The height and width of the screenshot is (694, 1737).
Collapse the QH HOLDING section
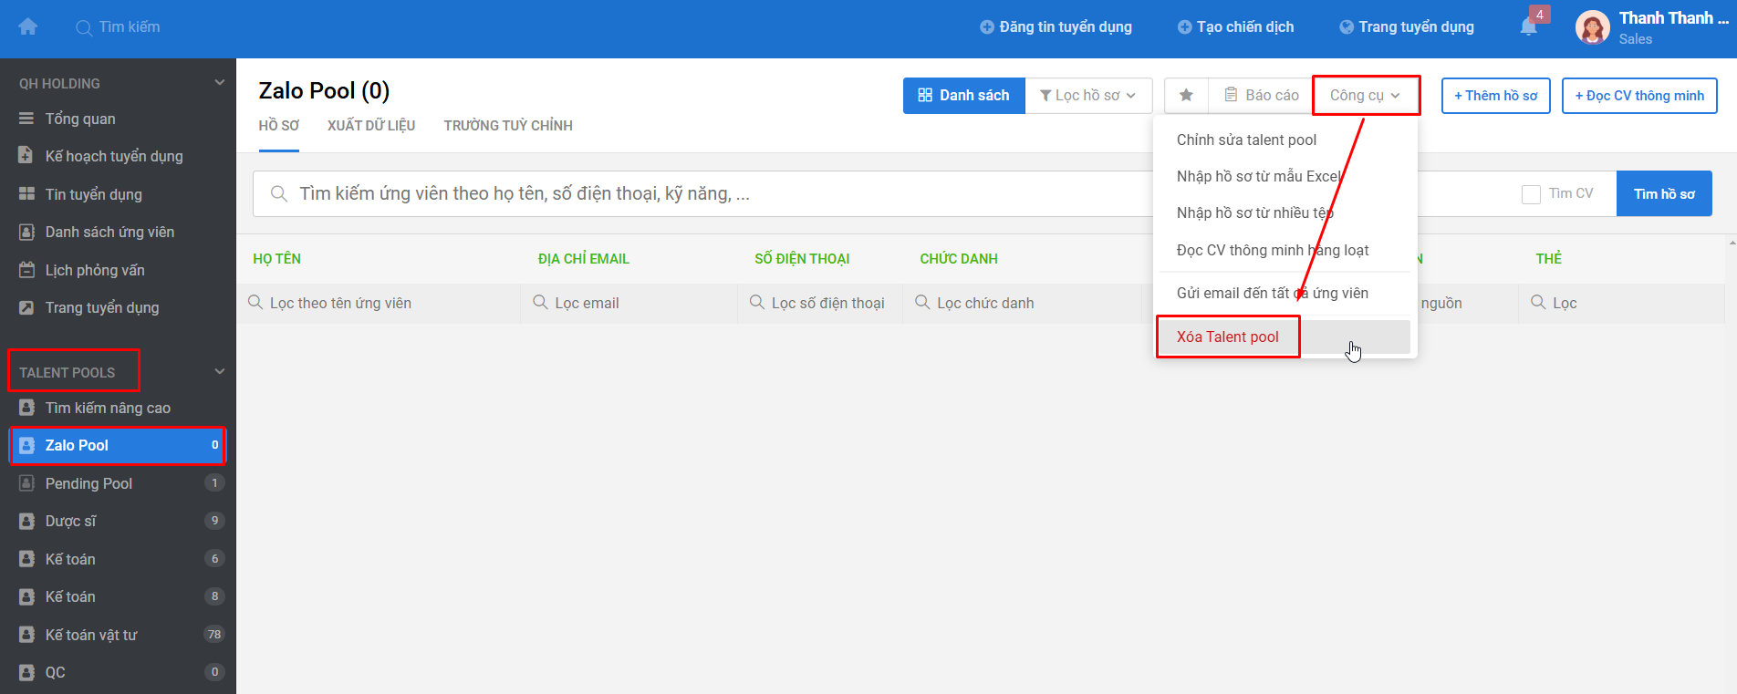click(219, 83)
